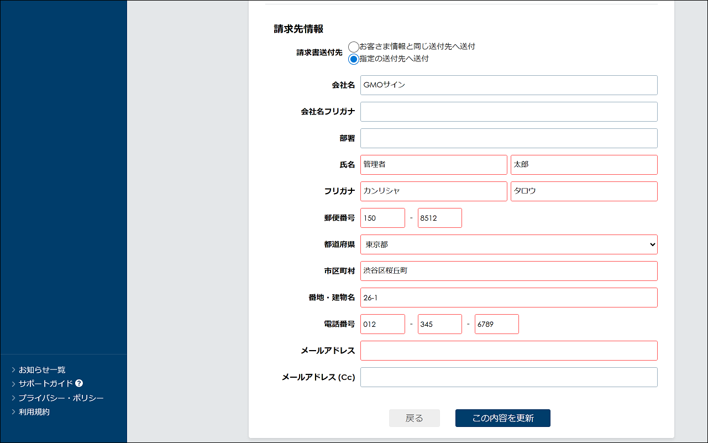Viewport: 708px width, 443px height.
Task: Open the 利用規約 terms link
Action: 34,412
